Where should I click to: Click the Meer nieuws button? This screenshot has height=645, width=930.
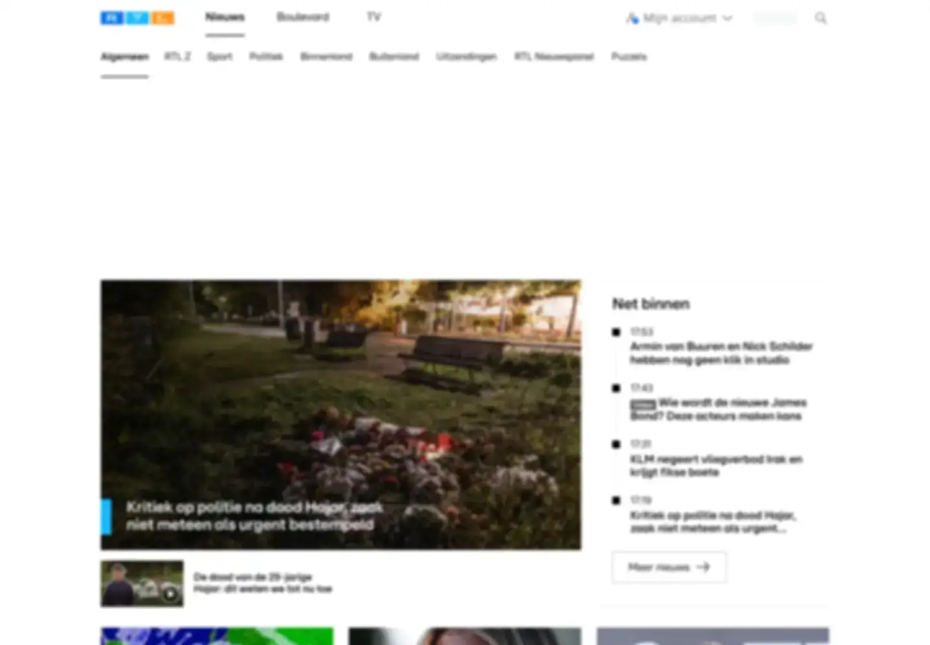pos(669,568)
